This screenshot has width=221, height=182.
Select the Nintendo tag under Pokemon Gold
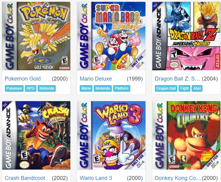[47, 88]
